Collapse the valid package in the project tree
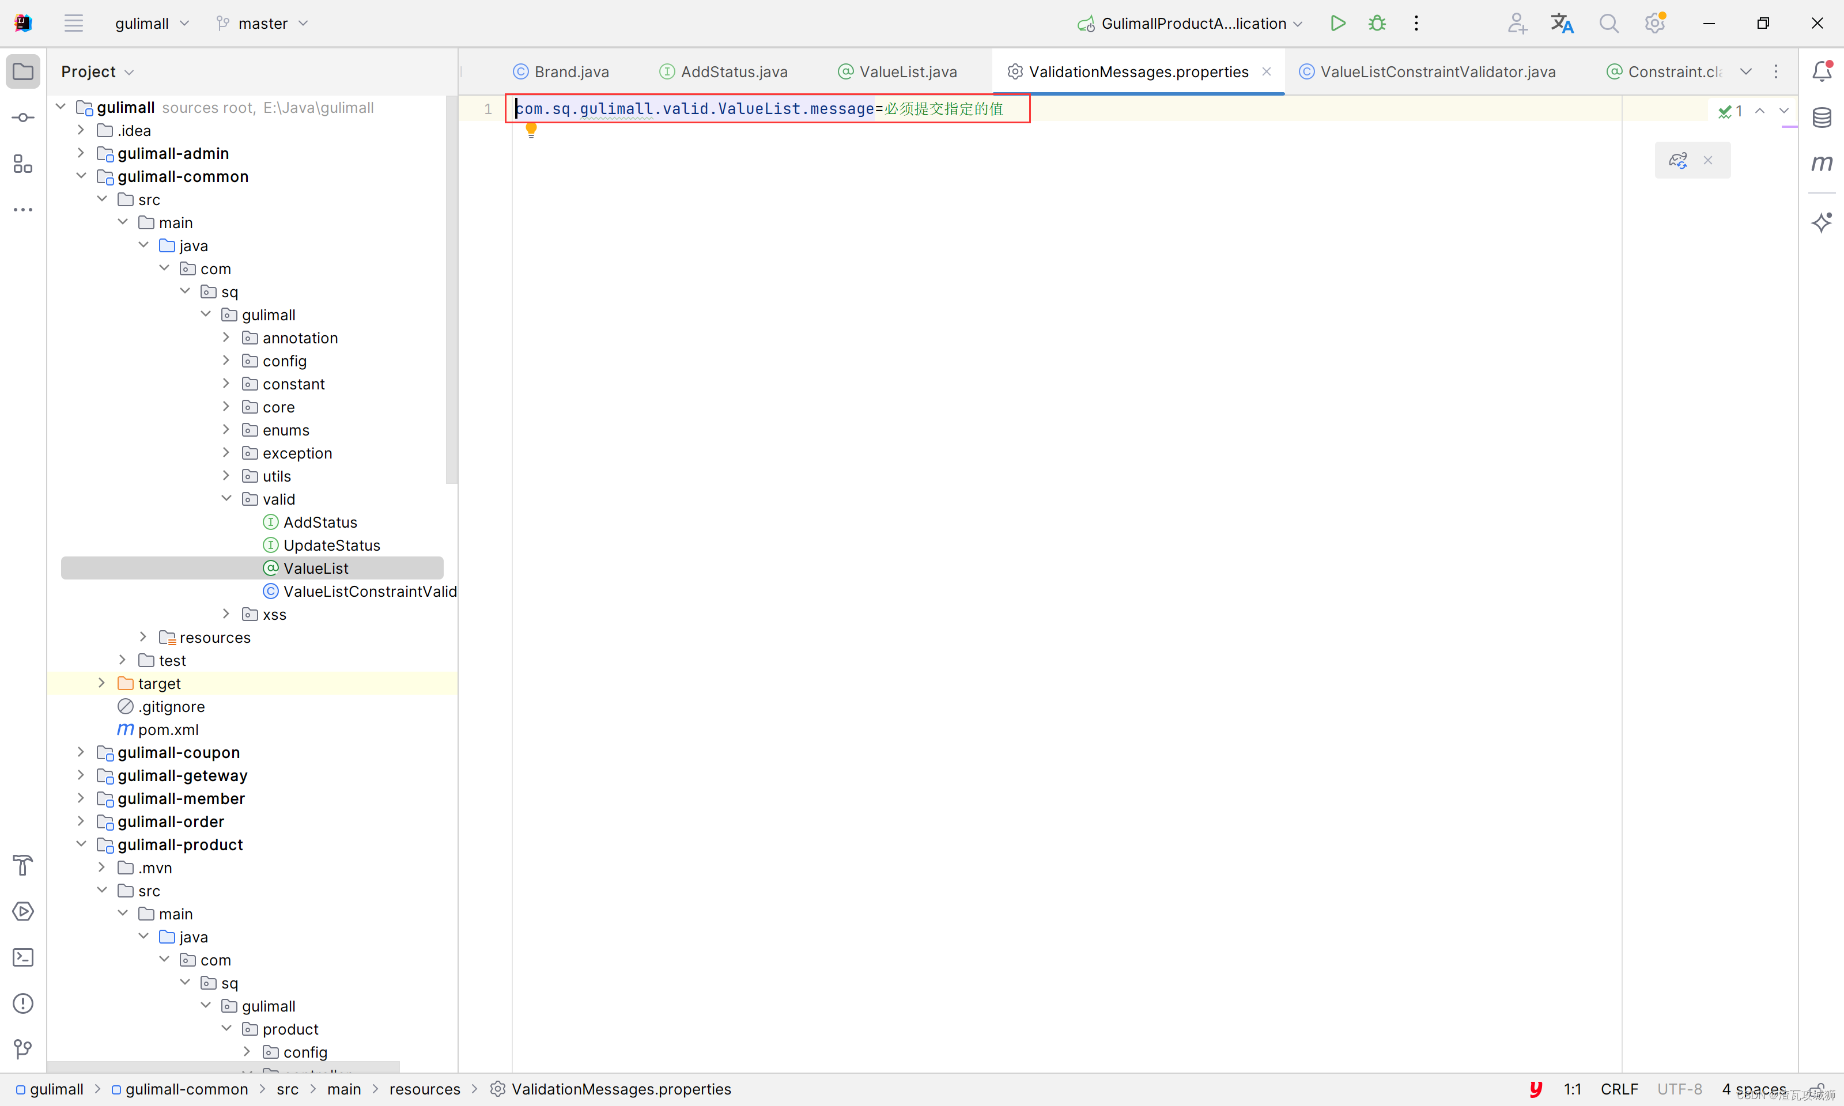The width and height of the screenshot is (1844, 1106). point(226,499)
